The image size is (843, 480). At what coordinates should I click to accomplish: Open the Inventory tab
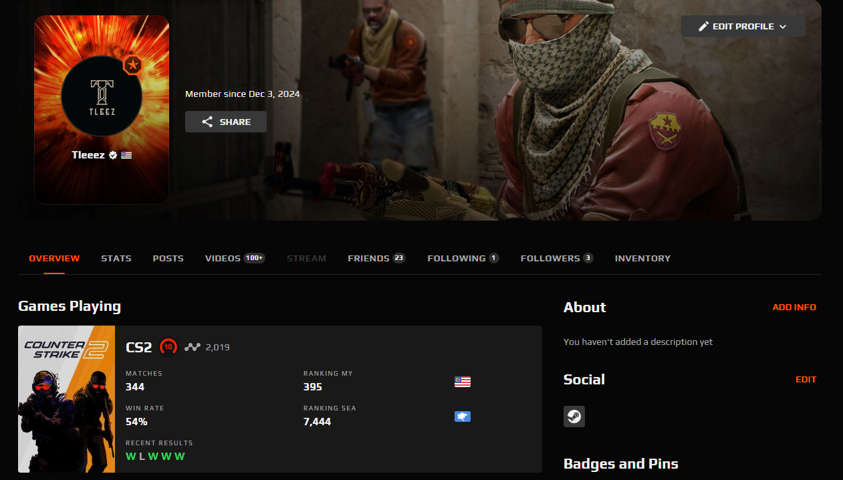tap(642, 258)
